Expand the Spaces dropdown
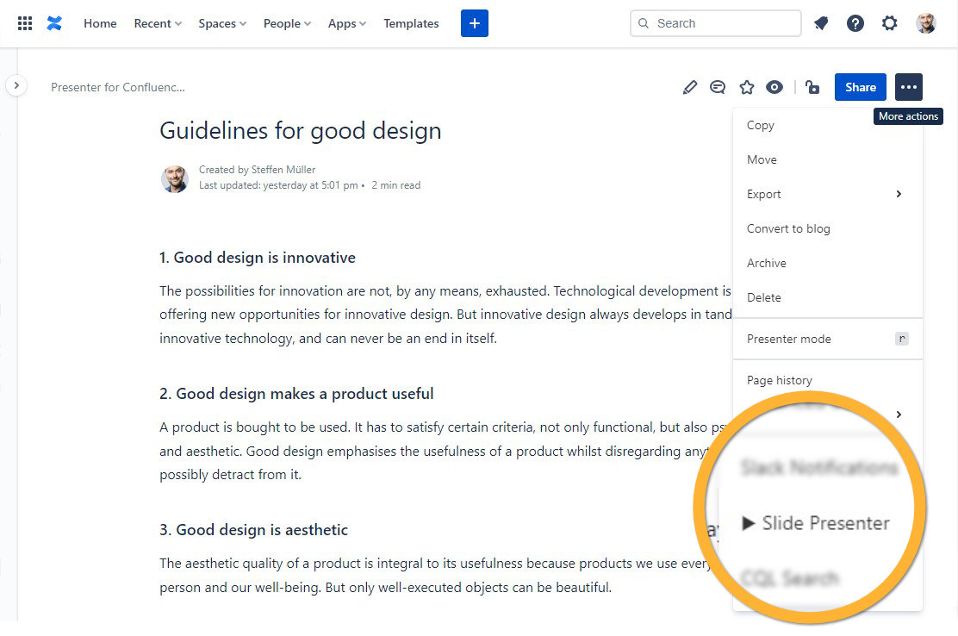This screenshot has height=636, width=958. coord(222,23)
